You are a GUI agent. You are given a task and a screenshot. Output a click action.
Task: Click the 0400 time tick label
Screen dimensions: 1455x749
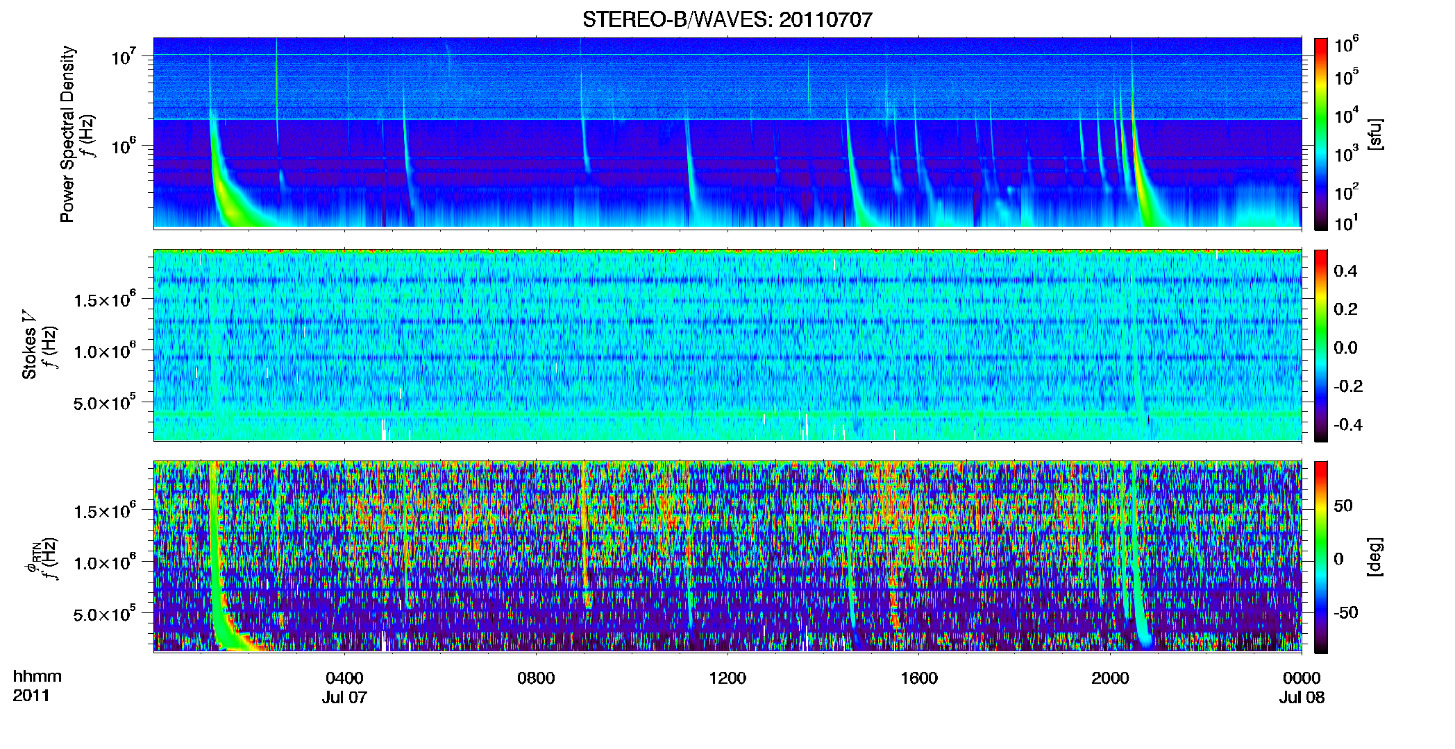pos(344,678)
